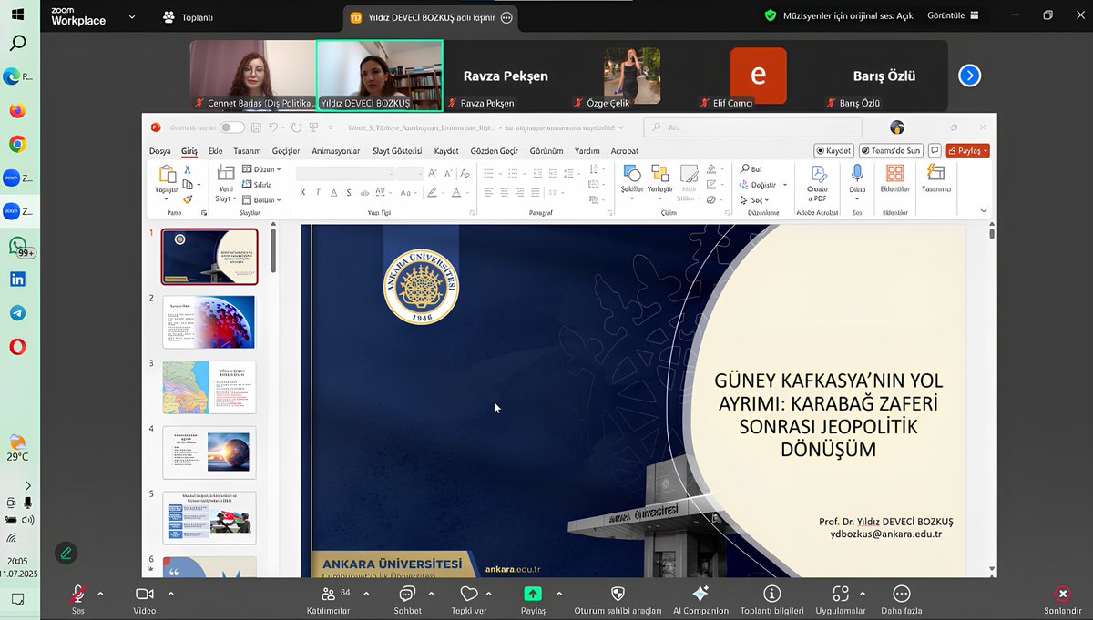Open the Toplantı tab in Zoom
The image size is (1093, 620).
pos(188,16)
